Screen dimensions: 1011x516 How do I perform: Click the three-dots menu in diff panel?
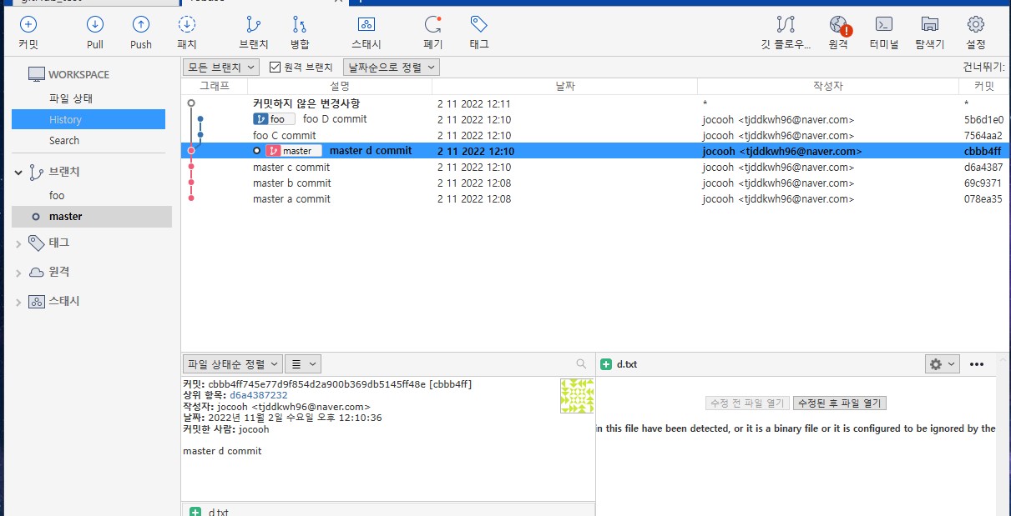pyautogui.click(x=977, y=364)
